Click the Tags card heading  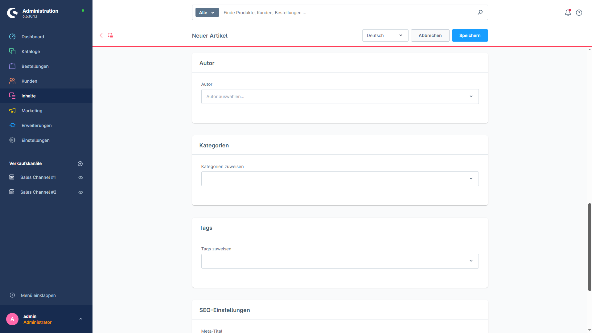pyautogui.click(x=206, y=228)
